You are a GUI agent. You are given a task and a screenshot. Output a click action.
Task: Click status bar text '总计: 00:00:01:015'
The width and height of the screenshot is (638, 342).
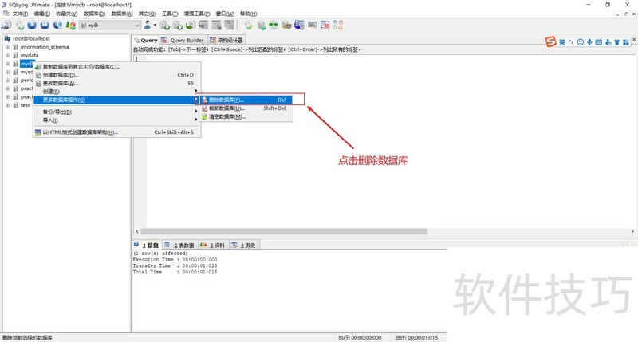416,337
